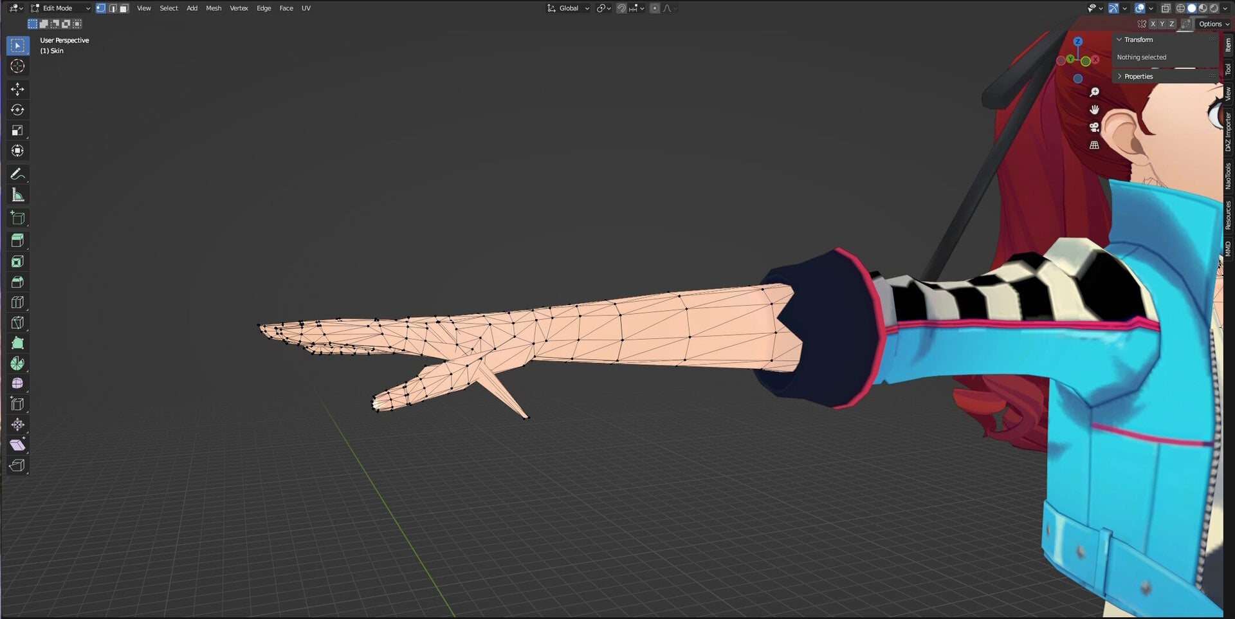Select the Cursor tool

(x=17, y=66)
